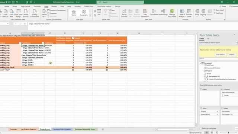Open the IndexedField row field dropdown

[x=217, y=114]
